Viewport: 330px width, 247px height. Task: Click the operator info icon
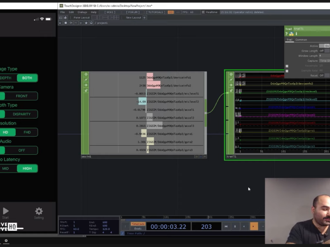[x=296, y=34]
